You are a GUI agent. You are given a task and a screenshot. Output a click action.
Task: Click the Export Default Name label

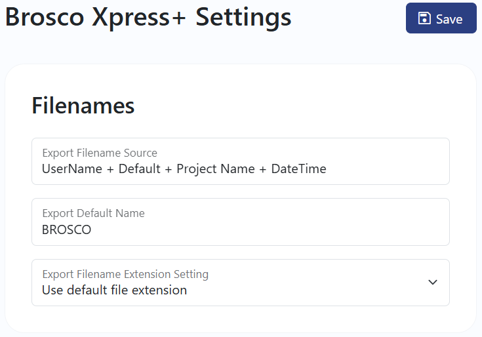pos(93,213)
